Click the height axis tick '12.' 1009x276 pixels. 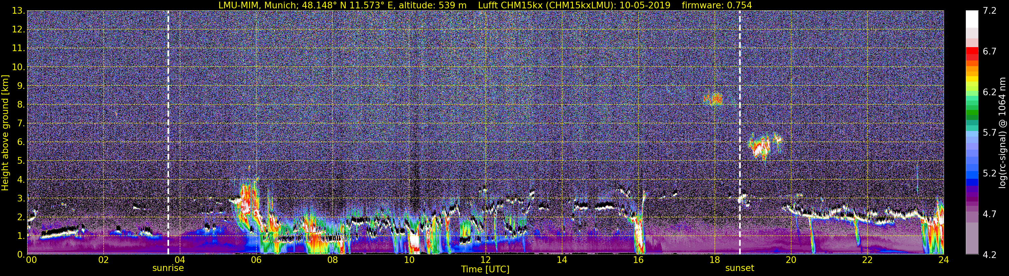(x=18, y=29)
